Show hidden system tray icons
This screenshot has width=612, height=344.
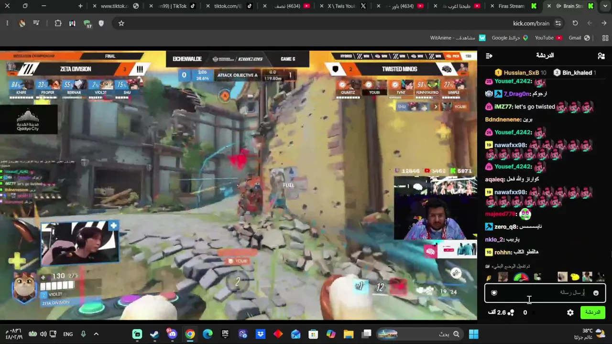(96, 334)
